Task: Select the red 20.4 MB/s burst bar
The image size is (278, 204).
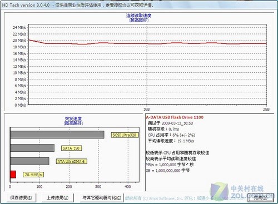Action: pyautogui.click(x=13, y=175)
